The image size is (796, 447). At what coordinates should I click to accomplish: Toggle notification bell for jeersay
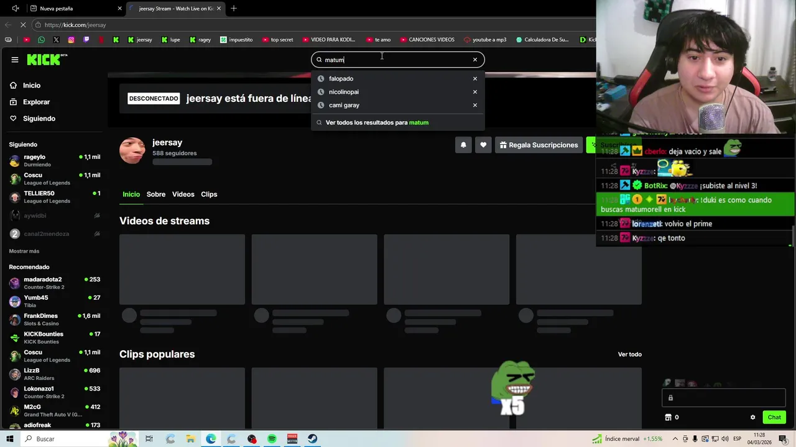pyautogui.click(x=463, y=145)
